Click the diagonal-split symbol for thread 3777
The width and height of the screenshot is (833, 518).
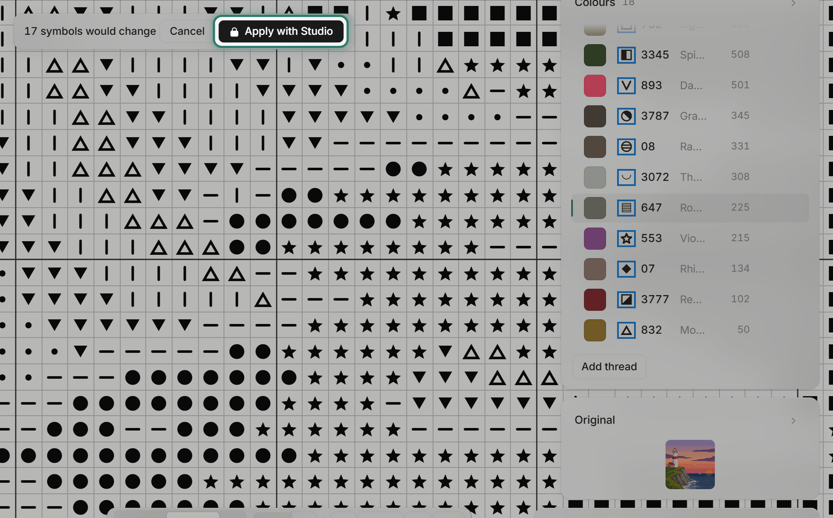pyautogui.click(x=626, y=299)
